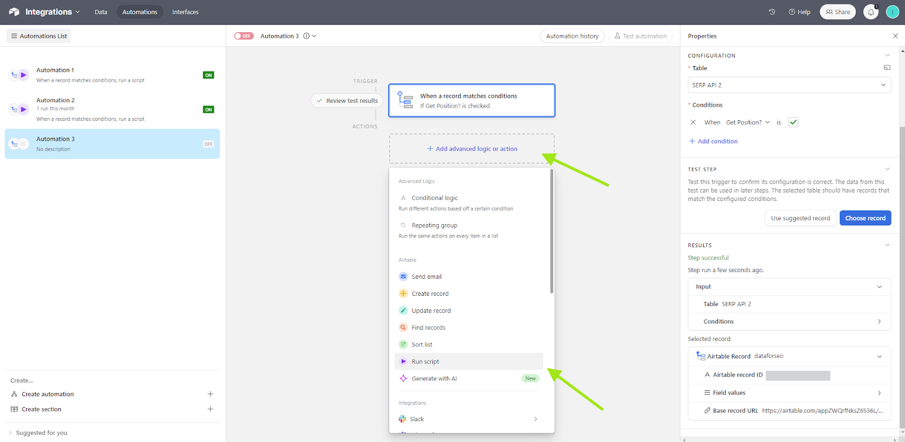Screen dimensions: 905x442
Task: Close the Properties panel
Action: coord(895,36)
